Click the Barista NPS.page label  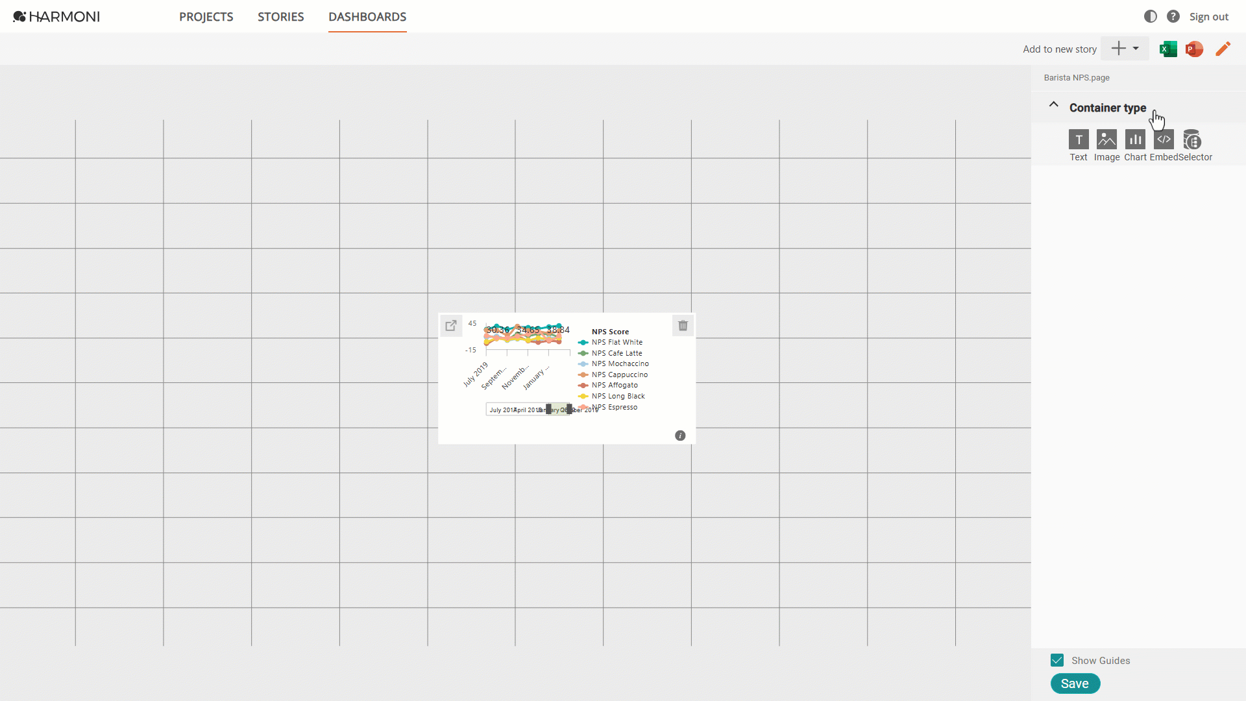pyautogui.click(x=1077, y=78)
